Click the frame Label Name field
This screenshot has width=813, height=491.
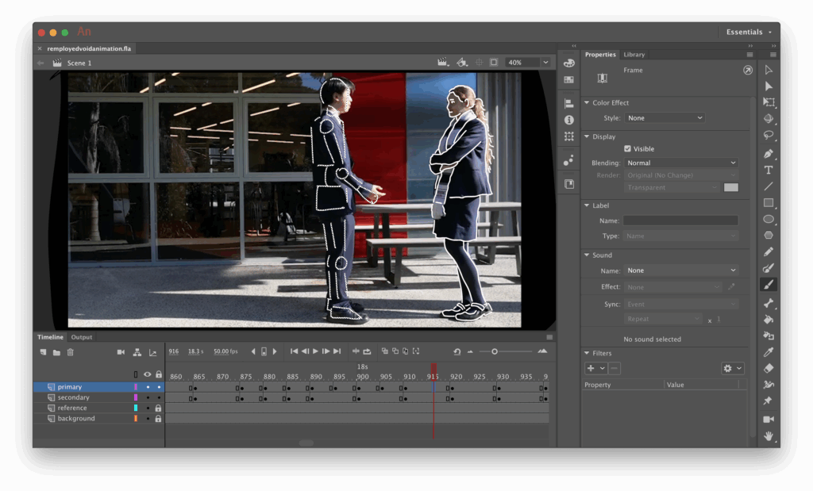(x=680, y=221)
